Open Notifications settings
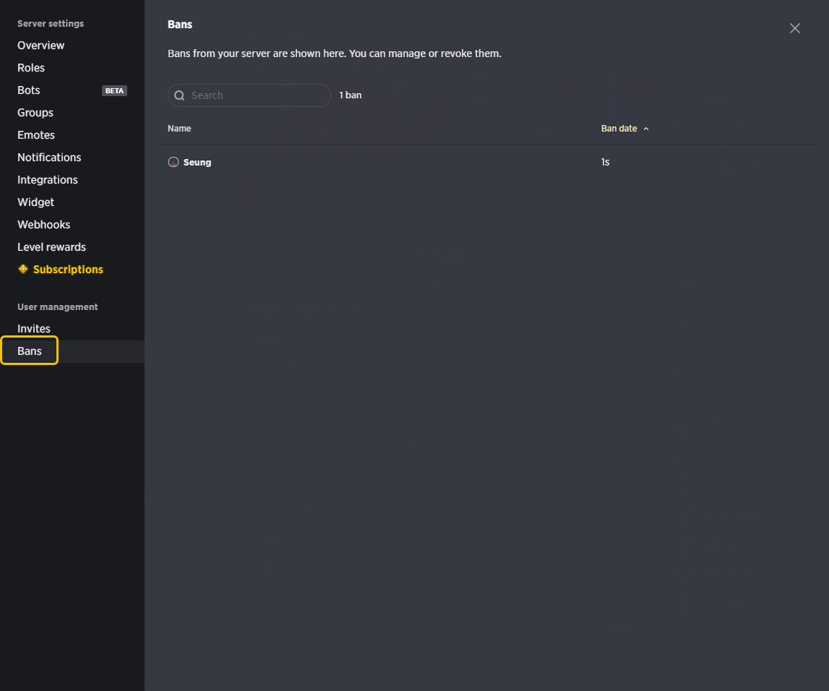 click(x=49, y=158)
